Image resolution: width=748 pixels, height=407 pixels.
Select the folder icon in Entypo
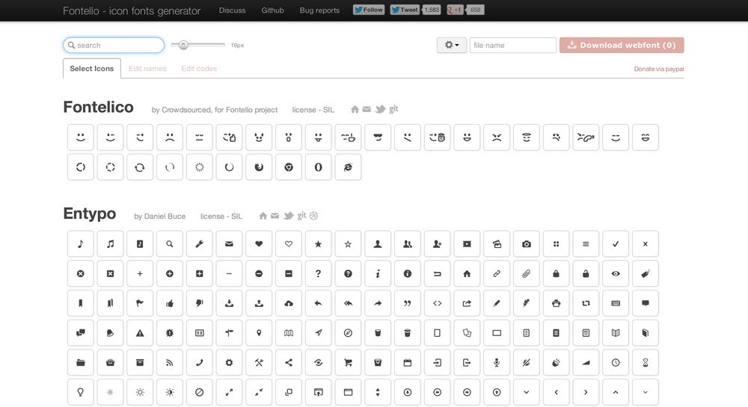[81, 363]
